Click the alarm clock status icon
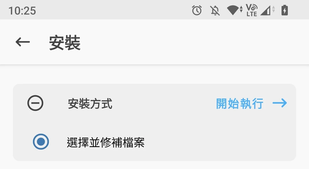The image size is (309, 169). (x=197, y=10)
